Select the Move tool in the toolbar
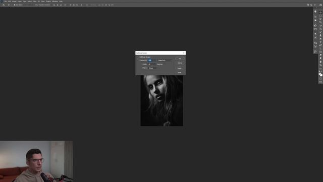This screenshot has height=182, width=323. pos(320,12)
